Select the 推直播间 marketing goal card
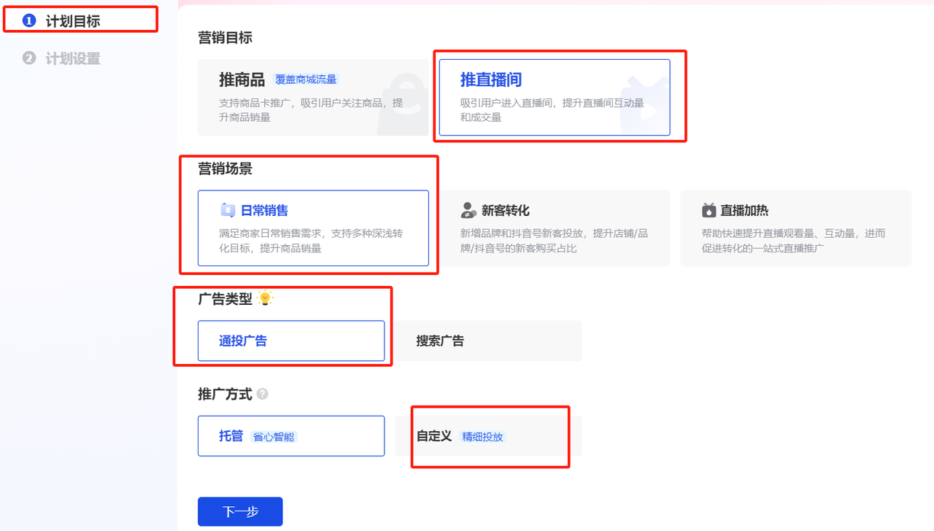This screenshot has height=531, width=934. pos(555,98)
